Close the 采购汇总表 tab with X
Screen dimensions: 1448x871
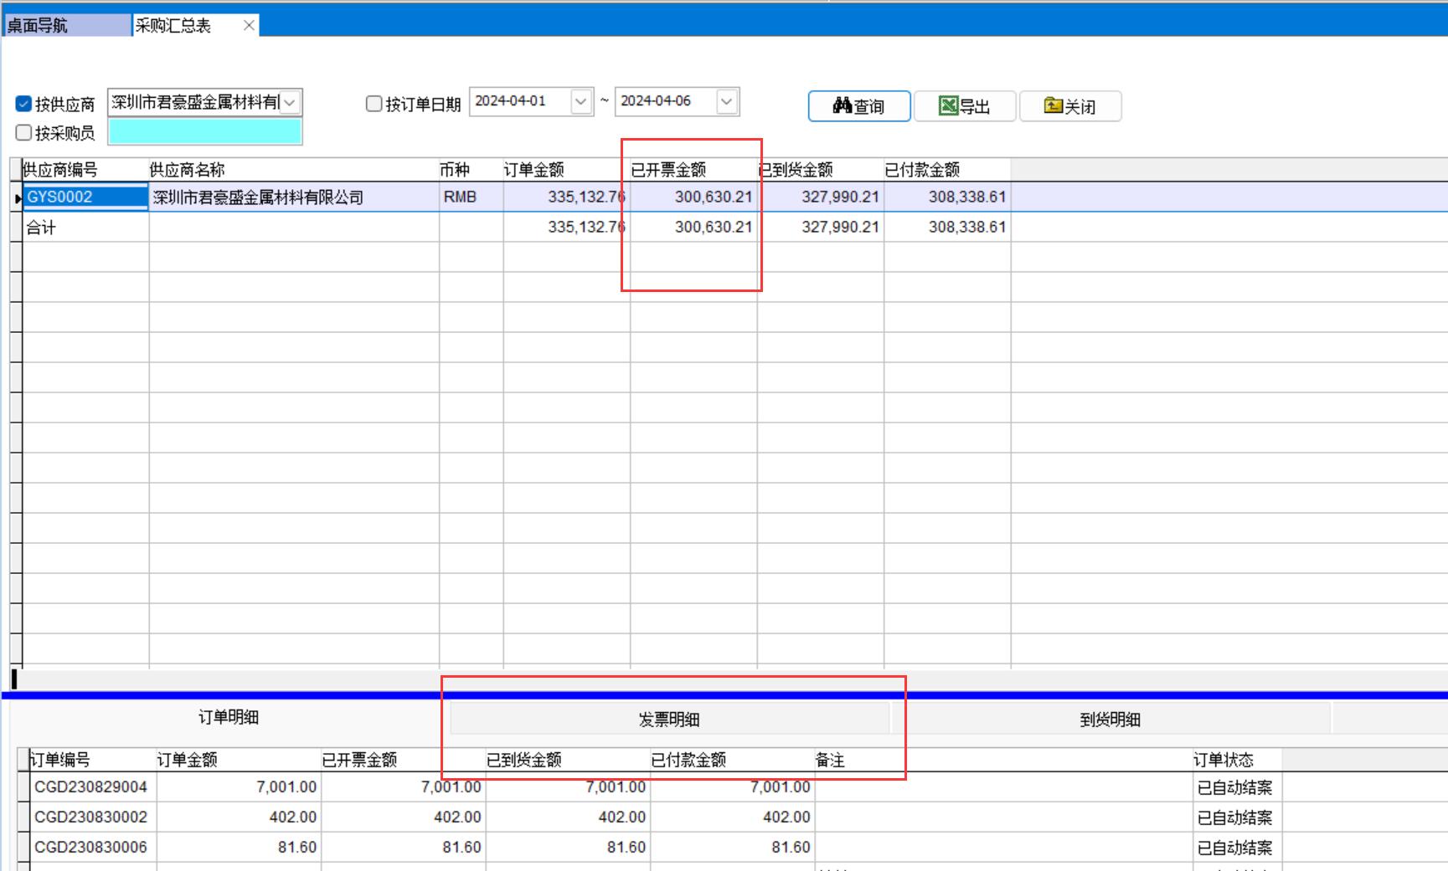249,25
